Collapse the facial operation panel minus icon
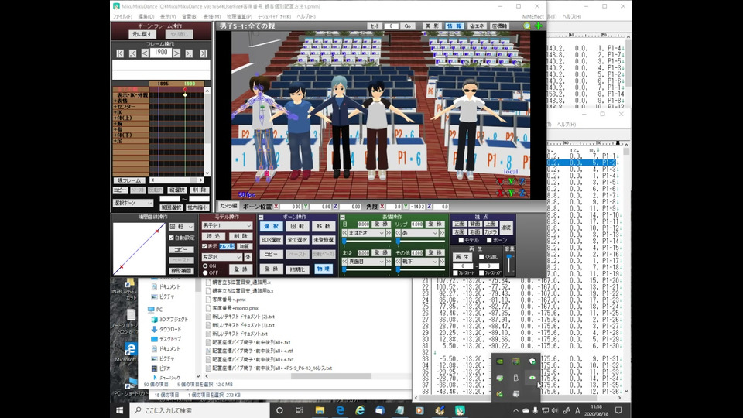 click(x=343, y=217)
